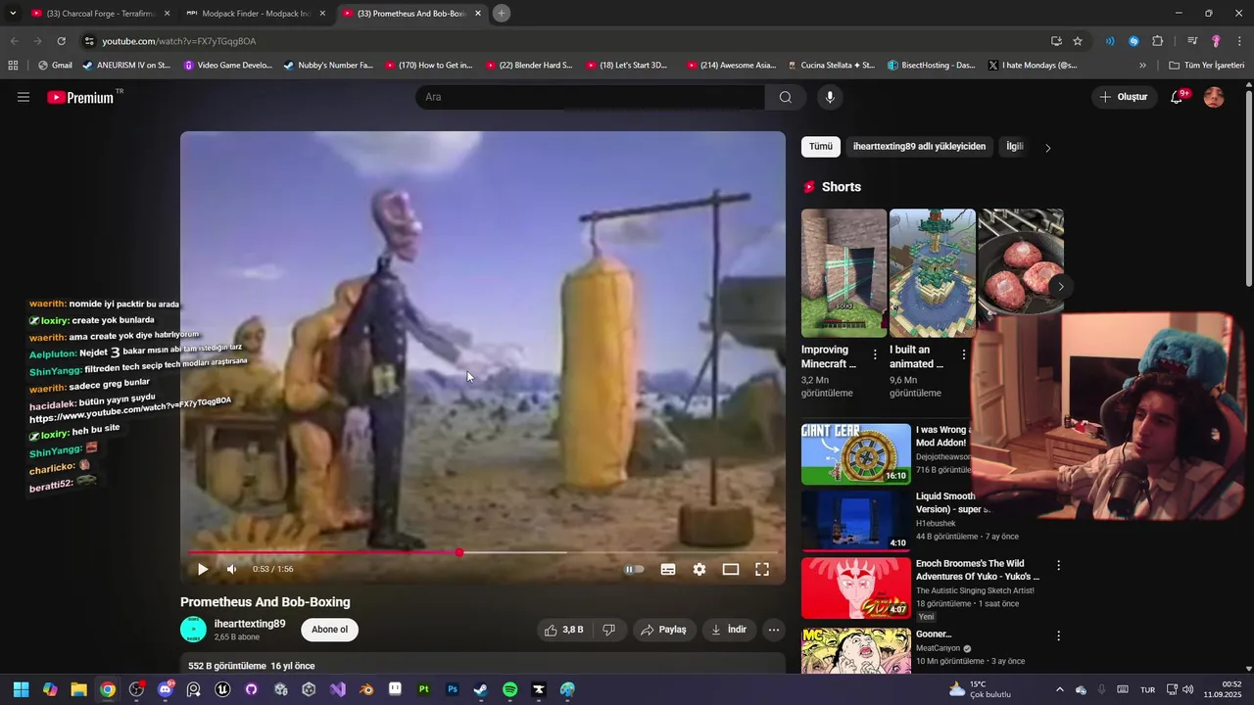Select the Tümü filter chip
The image size is (1254, 705).
click(x=821, y=147)
